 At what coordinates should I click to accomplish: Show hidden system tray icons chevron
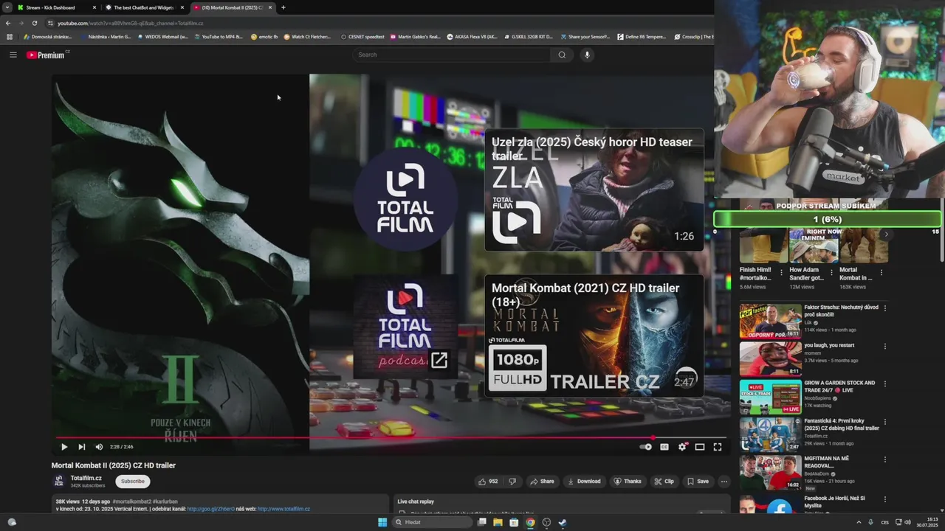coord(859,522)
